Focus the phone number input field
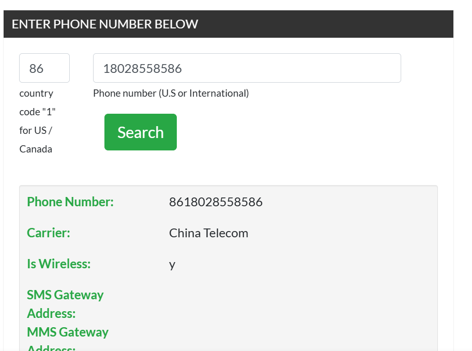The image size is (472, 351). (247, 68)
